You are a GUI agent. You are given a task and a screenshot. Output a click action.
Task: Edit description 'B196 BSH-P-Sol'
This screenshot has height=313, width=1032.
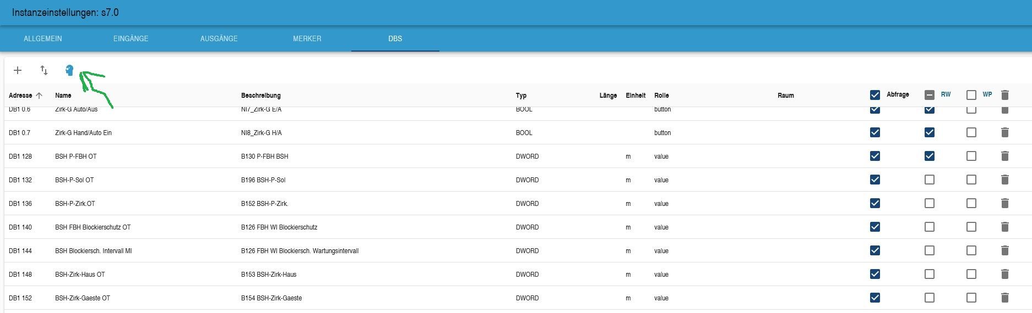pos(263,180)
